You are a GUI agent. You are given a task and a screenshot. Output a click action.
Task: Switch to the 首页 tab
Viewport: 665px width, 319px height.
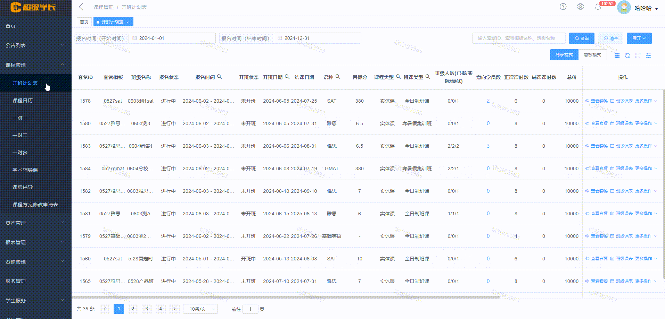click(x=84, y=22)
